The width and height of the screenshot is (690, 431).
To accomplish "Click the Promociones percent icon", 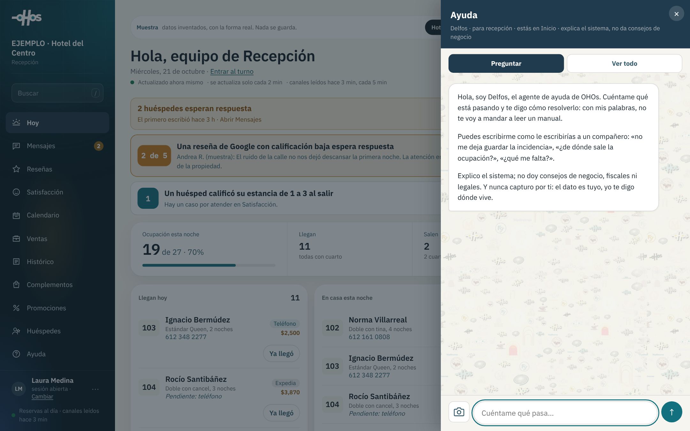I will [x=16, y=308].
